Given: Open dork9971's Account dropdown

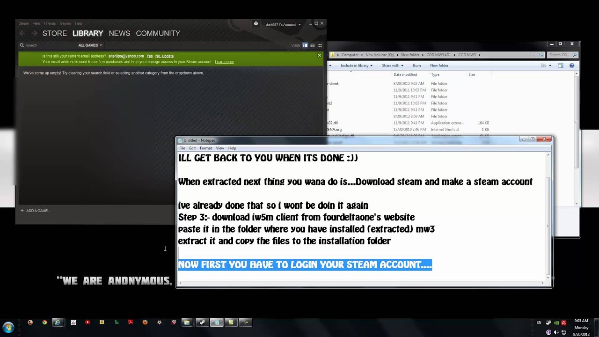Looking at the screenshot, I should tap(283, 25).
